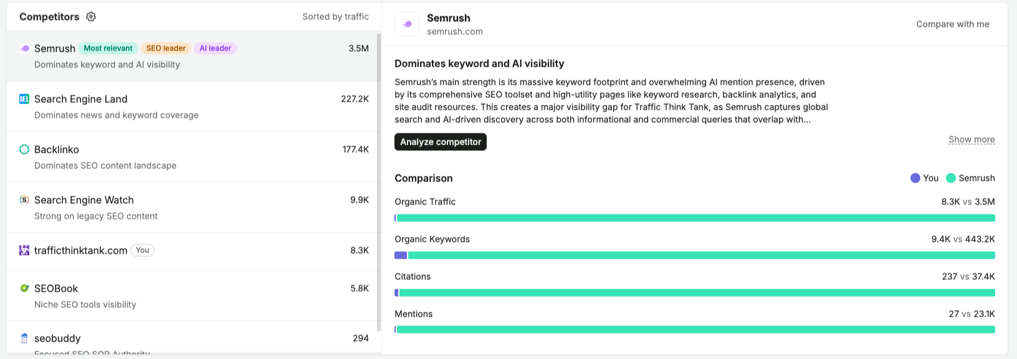
Task: Click the Citations comparison bar
Action: pos(695,293)
